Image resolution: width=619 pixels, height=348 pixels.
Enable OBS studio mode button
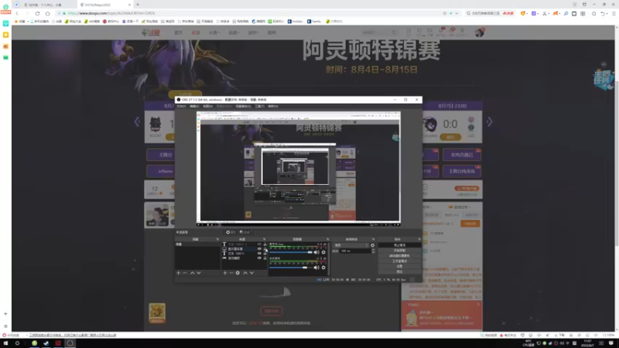pos(399,261)
